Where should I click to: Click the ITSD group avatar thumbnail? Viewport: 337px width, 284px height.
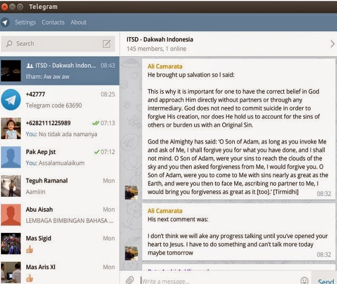point(11,71)
